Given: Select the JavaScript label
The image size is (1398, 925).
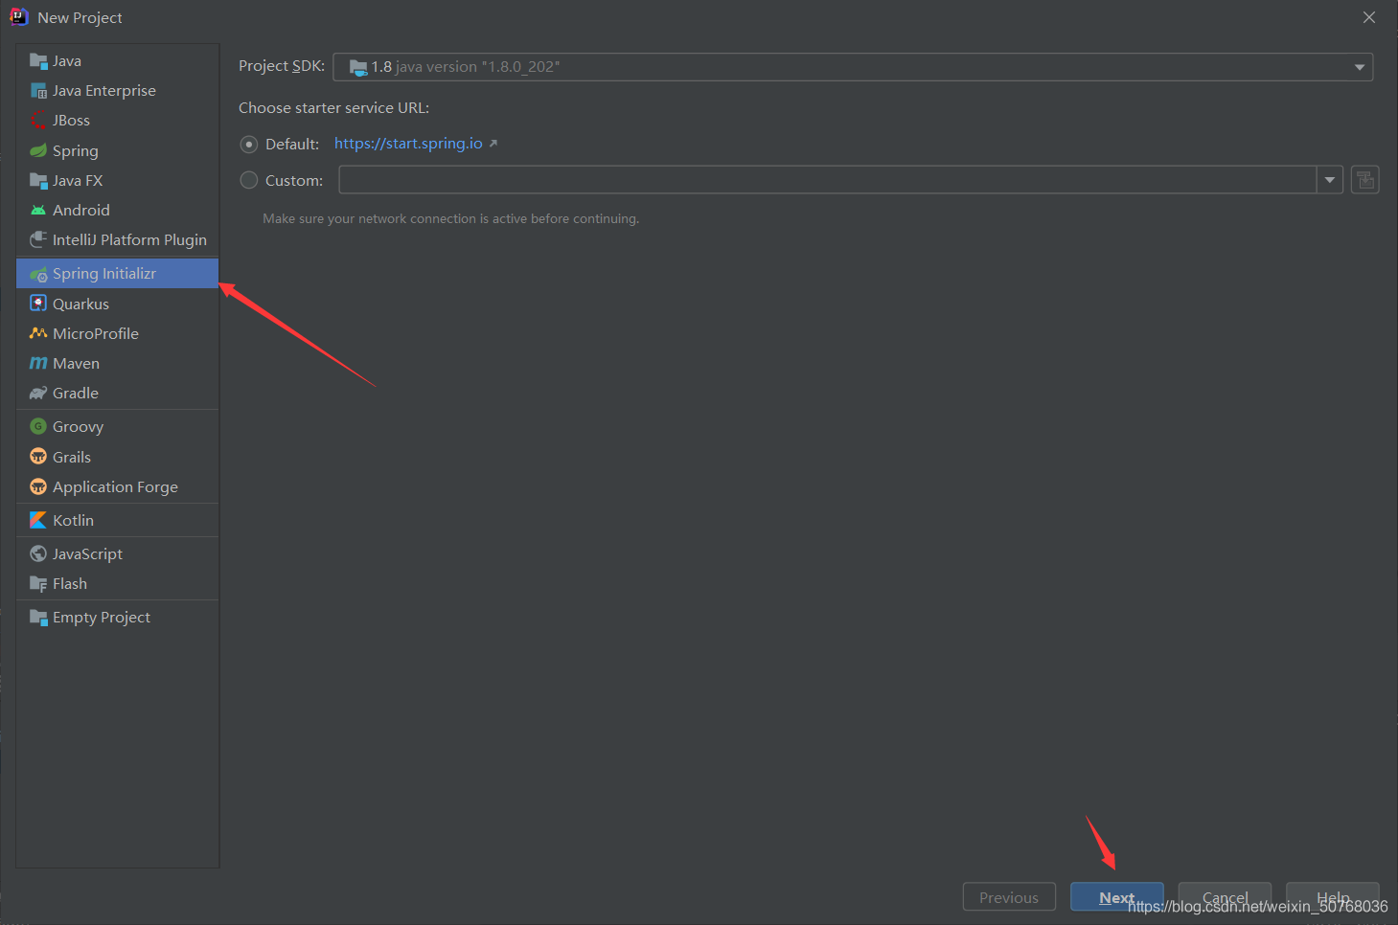Looking at the screenshot, I should point(88,554).
